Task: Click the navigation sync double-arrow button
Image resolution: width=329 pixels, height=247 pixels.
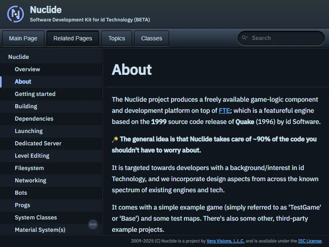Action: 93,224
